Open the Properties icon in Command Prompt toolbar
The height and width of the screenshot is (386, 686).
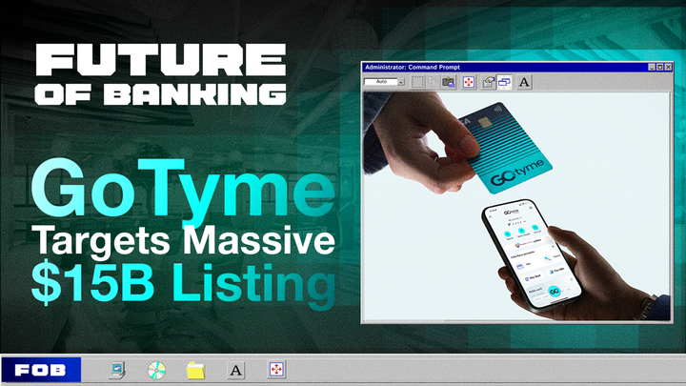[x=488, y=82]
